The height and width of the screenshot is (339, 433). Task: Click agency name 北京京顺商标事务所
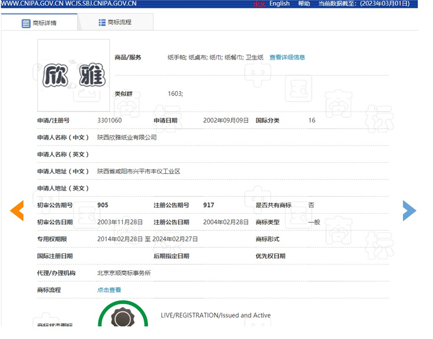click(124, 273)
